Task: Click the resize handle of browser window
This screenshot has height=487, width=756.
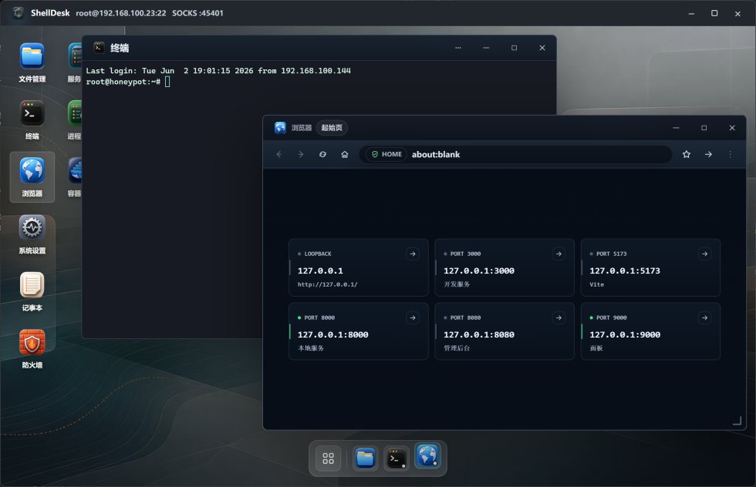Action: coord(737,421)
